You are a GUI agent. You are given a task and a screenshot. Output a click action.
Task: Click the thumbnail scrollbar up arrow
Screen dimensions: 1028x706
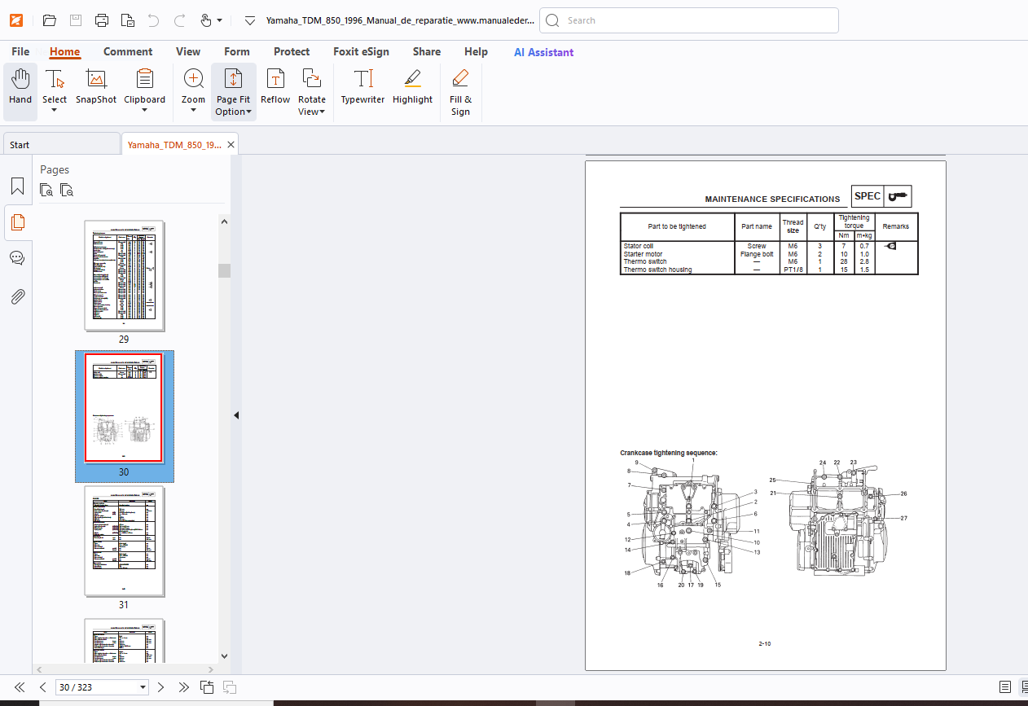coord(224,220)
